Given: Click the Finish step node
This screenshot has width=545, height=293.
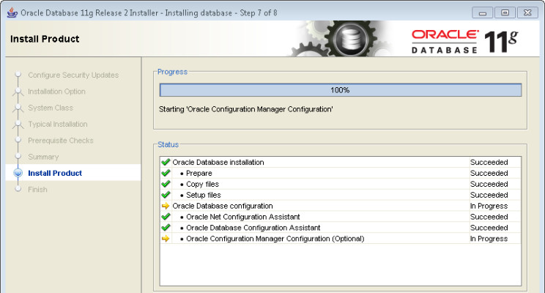Looking at the screenshot, I should coord(18,189).
